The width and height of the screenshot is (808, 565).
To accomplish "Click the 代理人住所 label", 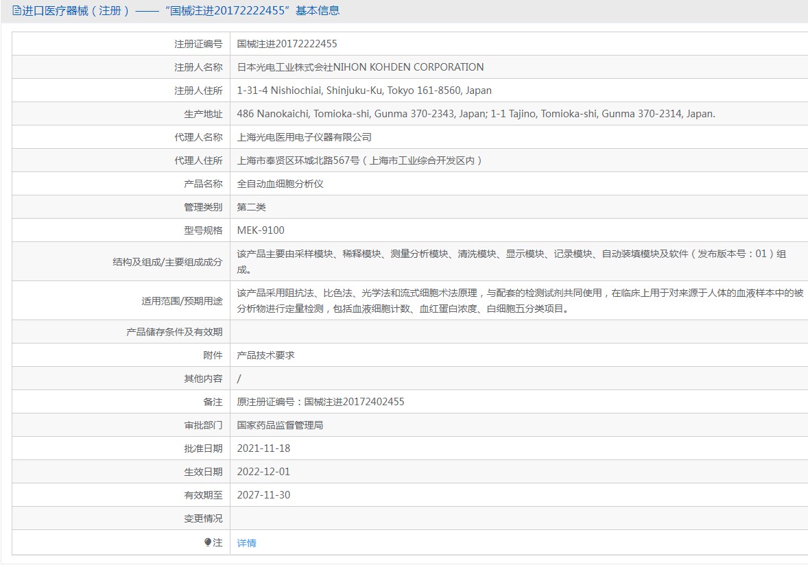I will [x=198, y=160].
